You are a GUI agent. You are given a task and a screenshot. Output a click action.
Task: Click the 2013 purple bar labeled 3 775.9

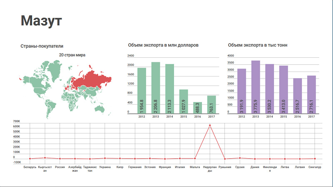(256, 87)
